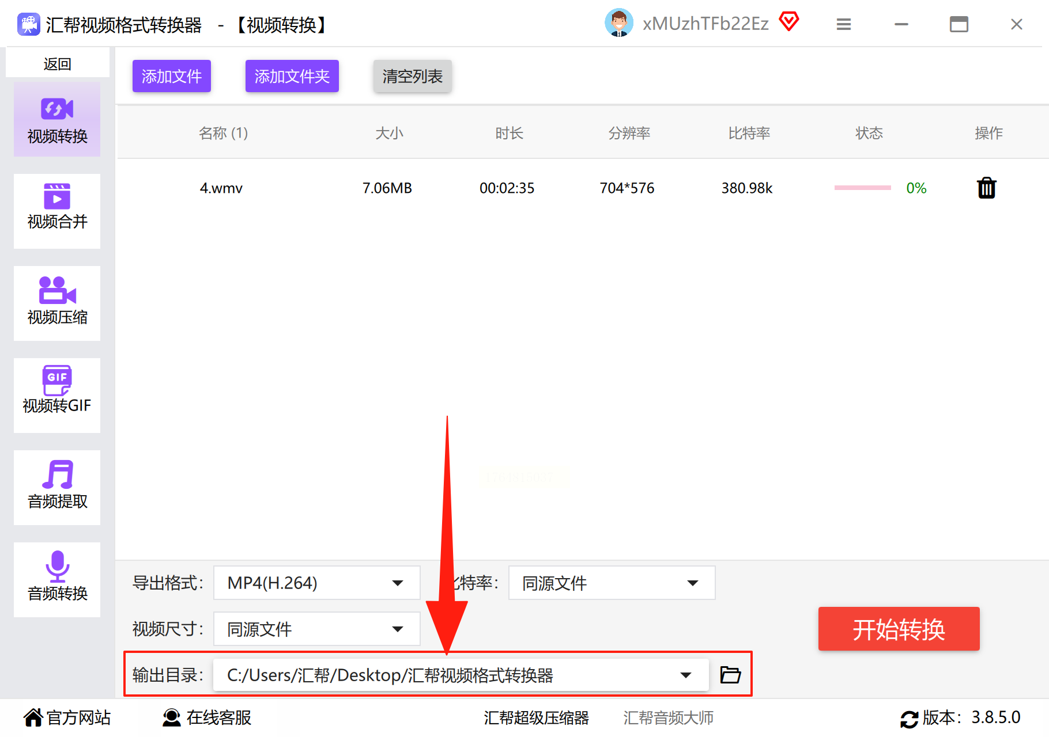Select the 视频压缩 video compress tool
The width and height of the screenshot is (1049, 737).
57,303
